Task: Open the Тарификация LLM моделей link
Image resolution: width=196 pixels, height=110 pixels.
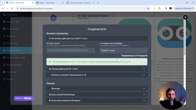Action: (x=134, y=56)
